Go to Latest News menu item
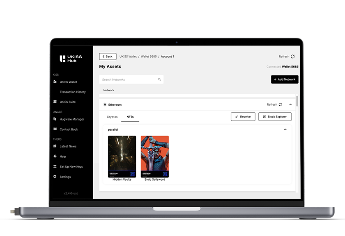The width and height of the screenshot is (345, 236). (68, 146)
